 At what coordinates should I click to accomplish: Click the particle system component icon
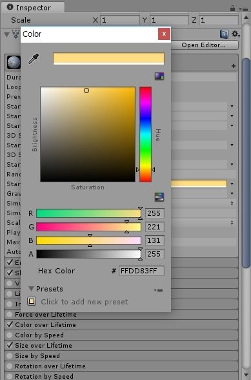click(15, 34)
